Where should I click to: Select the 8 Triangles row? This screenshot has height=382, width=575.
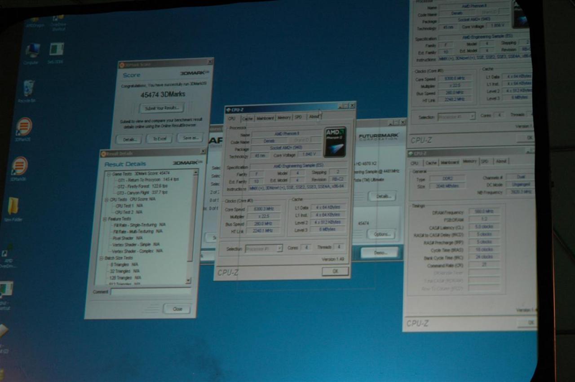[x=124, y=264]
